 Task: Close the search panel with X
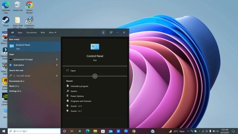[x=124, y=32]
